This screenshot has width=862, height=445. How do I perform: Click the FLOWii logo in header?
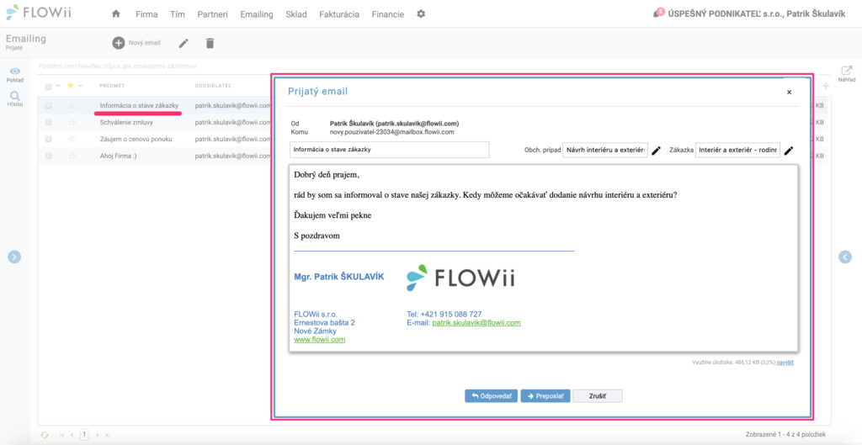point(39,12)
